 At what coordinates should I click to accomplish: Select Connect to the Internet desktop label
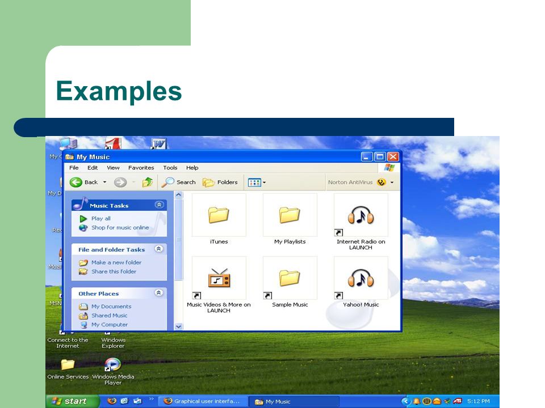pos(68,343)
